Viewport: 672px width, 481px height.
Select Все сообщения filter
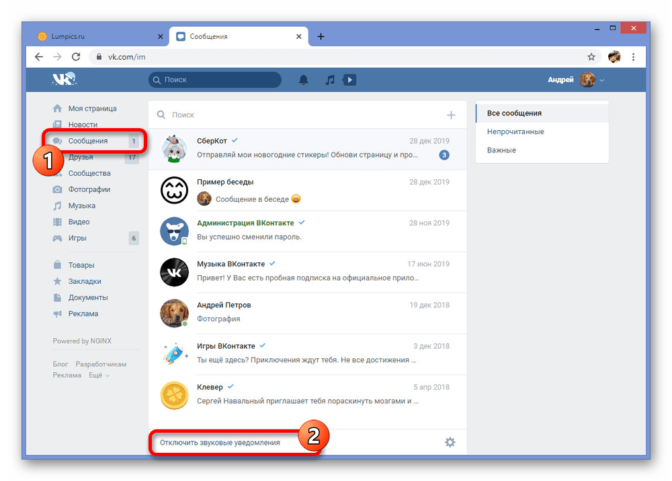542,113
